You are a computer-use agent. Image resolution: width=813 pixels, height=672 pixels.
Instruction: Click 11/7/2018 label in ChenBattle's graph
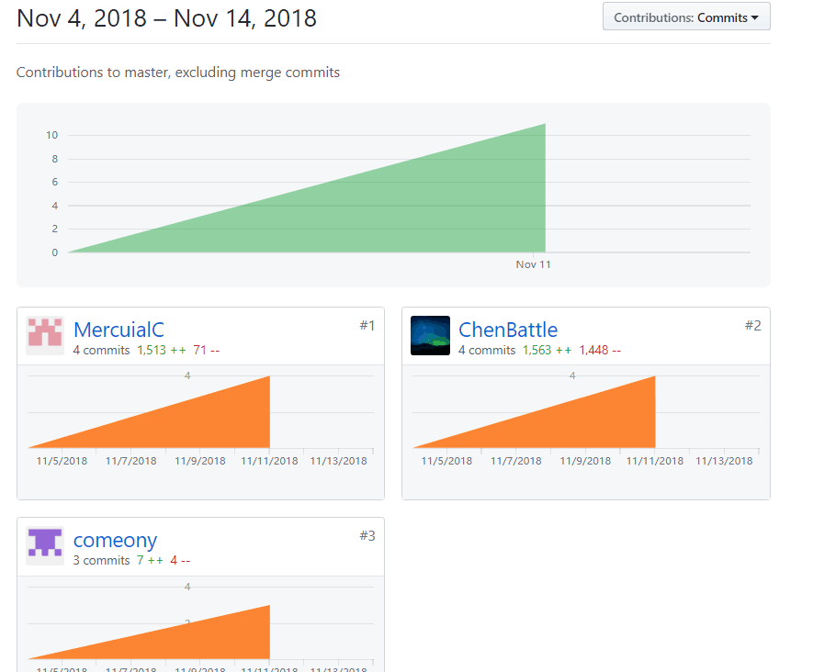[x=516, y=461]
